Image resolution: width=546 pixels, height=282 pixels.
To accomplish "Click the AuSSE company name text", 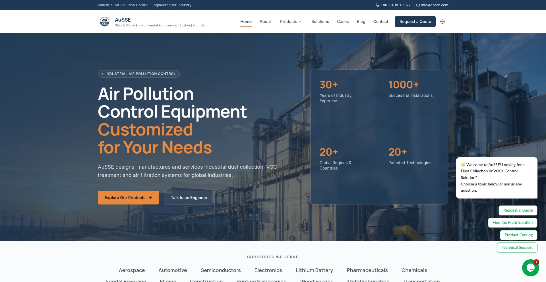I will click(123, 20).
